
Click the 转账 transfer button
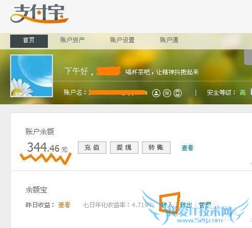(x=156, y=148)
